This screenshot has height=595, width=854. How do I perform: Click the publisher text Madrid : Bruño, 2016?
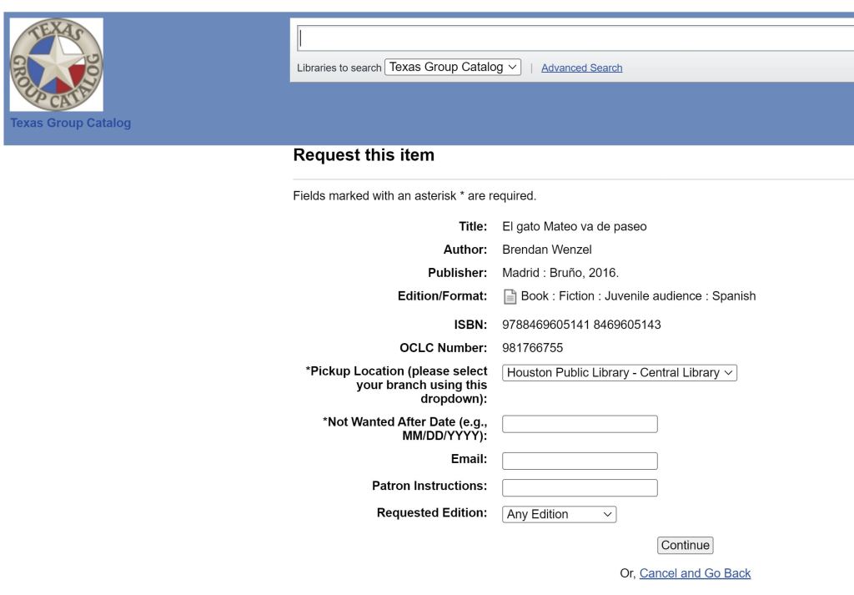[560, 273]
